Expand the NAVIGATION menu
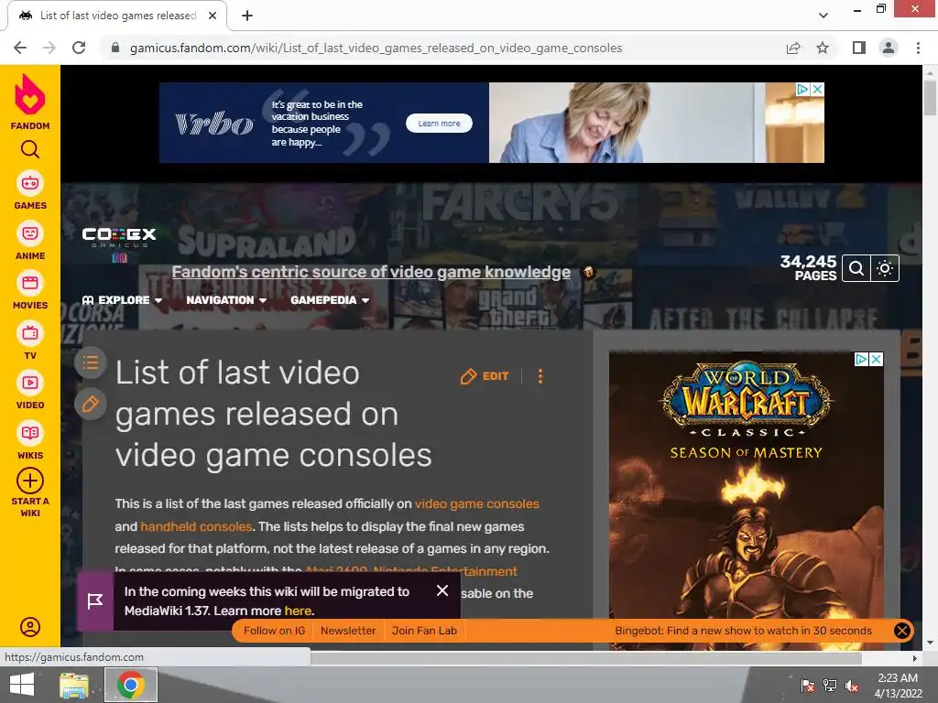938x703 pixels. 226,300
